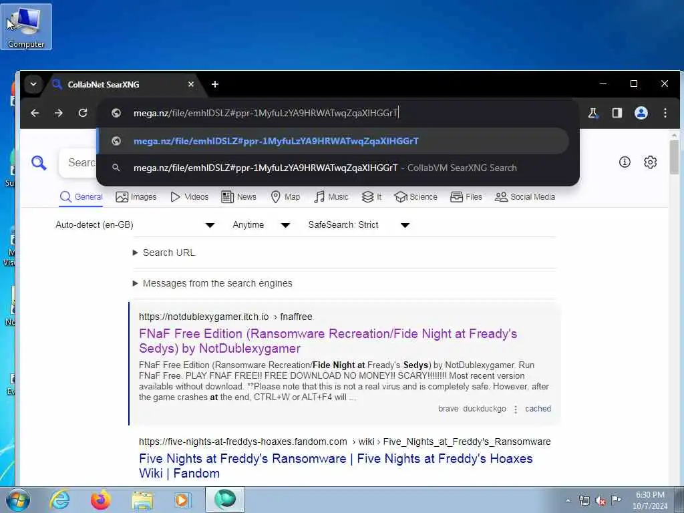Open the Anytime time range dropdown
684x513 pixels.
pyautogui.click(x=261, y=224)
